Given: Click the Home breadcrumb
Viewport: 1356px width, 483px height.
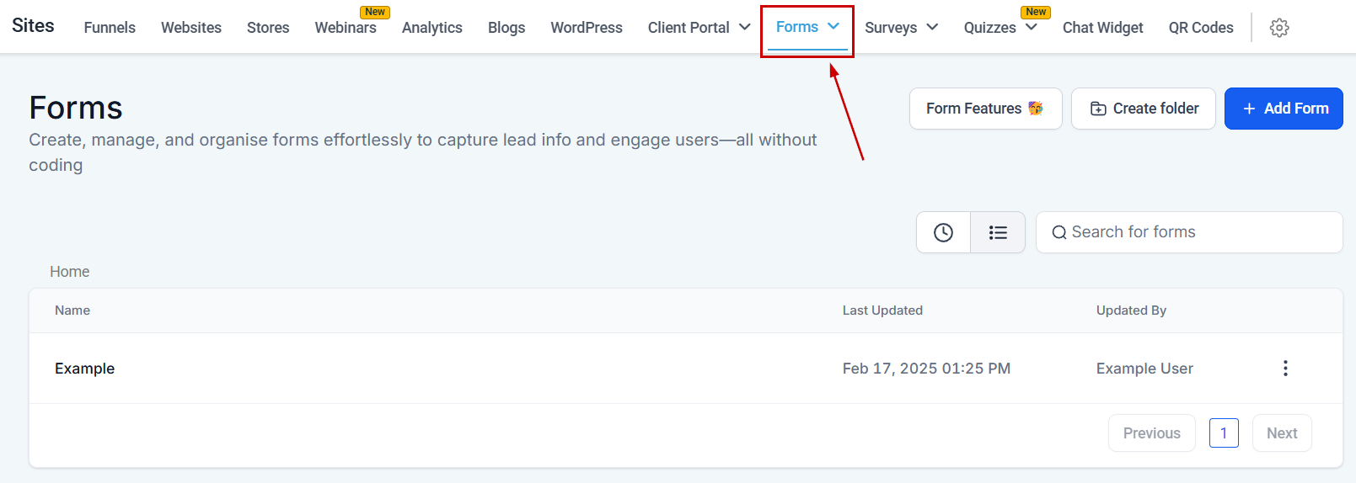Looking at the screenshot, I should coord(69,272).
